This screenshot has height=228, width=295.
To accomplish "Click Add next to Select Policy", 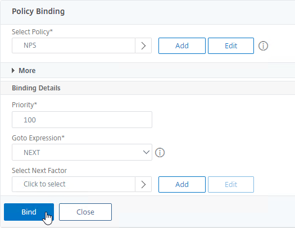I will pyautogui.click(x=182, y=46).
